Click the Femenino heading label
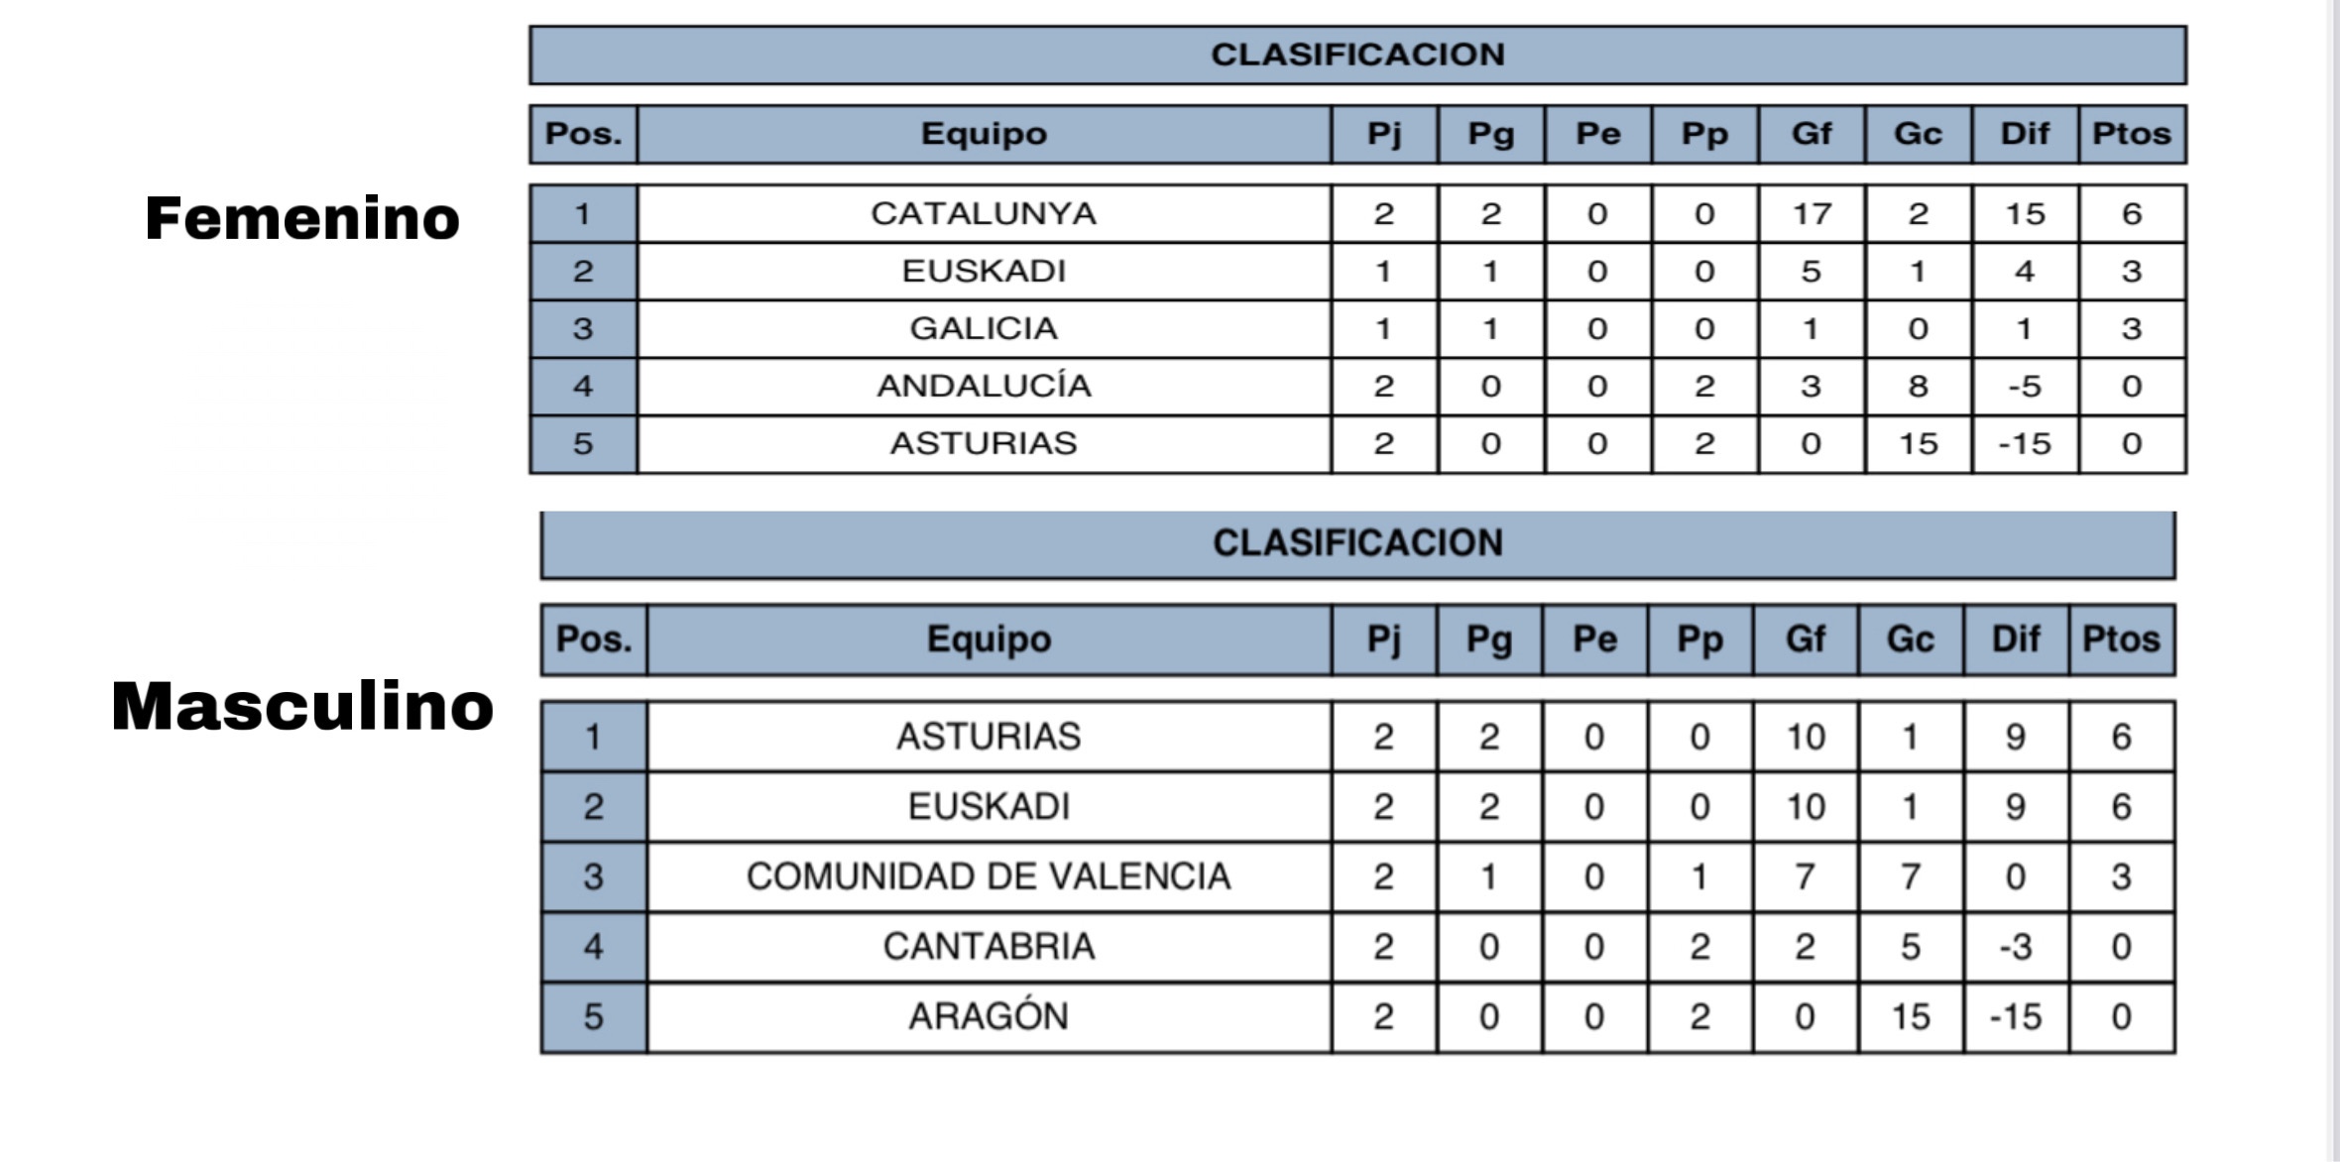The image size is (2340, 1162). pos(302,218)
